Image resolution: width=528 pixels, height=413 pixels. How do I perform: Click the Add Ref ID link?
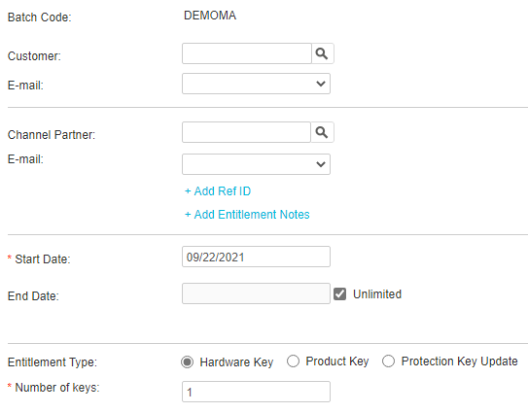(218, 191)
